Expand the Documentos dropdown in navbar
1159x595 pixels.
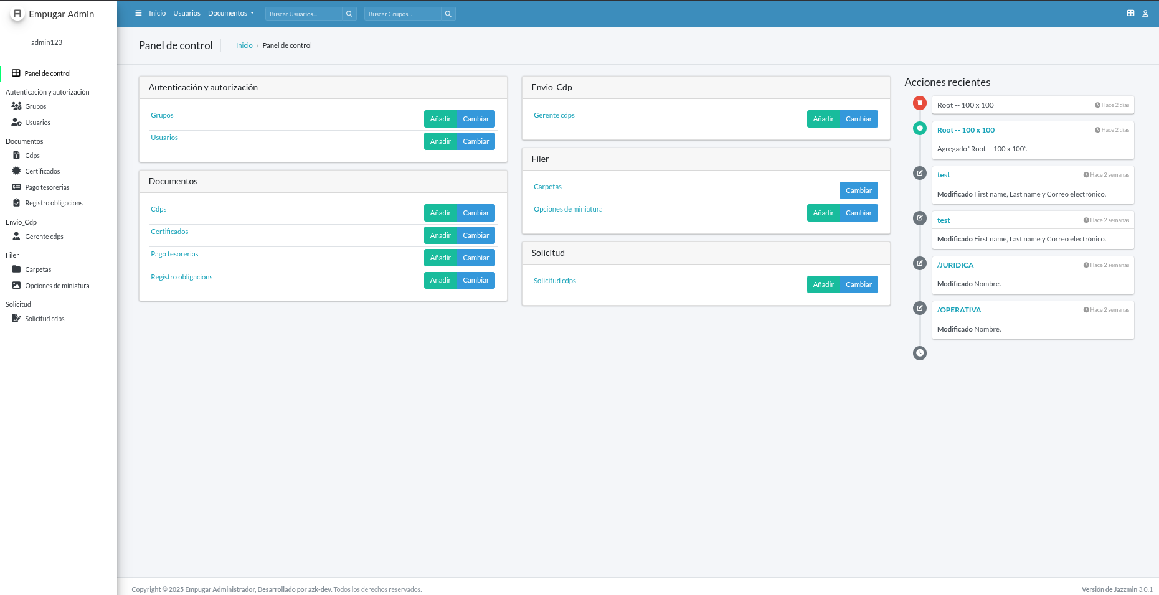coord(231,13)
